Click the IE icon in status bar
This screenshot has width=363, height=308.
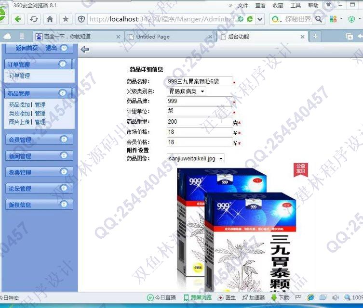click(x=310, y=297)
